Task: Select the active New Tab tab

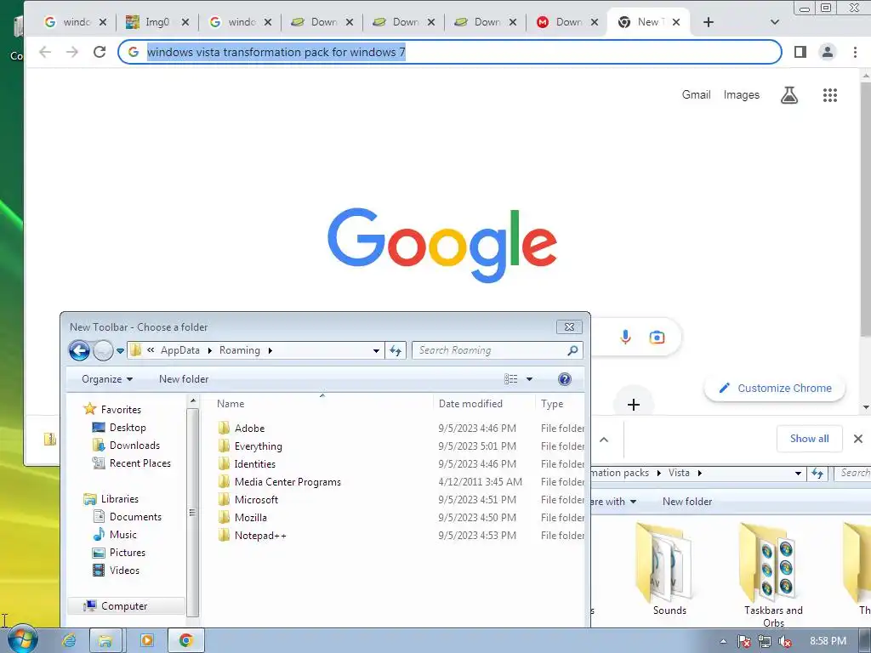Action: pyautogui.click(x=647, y=22)
